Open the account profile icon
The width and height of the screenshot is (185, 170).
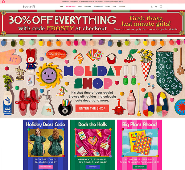tap(152, 6)
